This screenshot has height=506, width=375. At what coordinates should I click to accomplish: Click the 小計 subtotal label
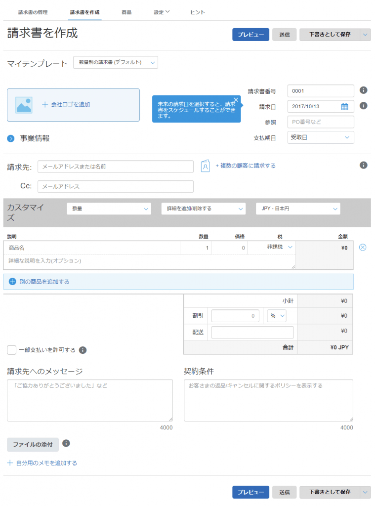(288, 301)
